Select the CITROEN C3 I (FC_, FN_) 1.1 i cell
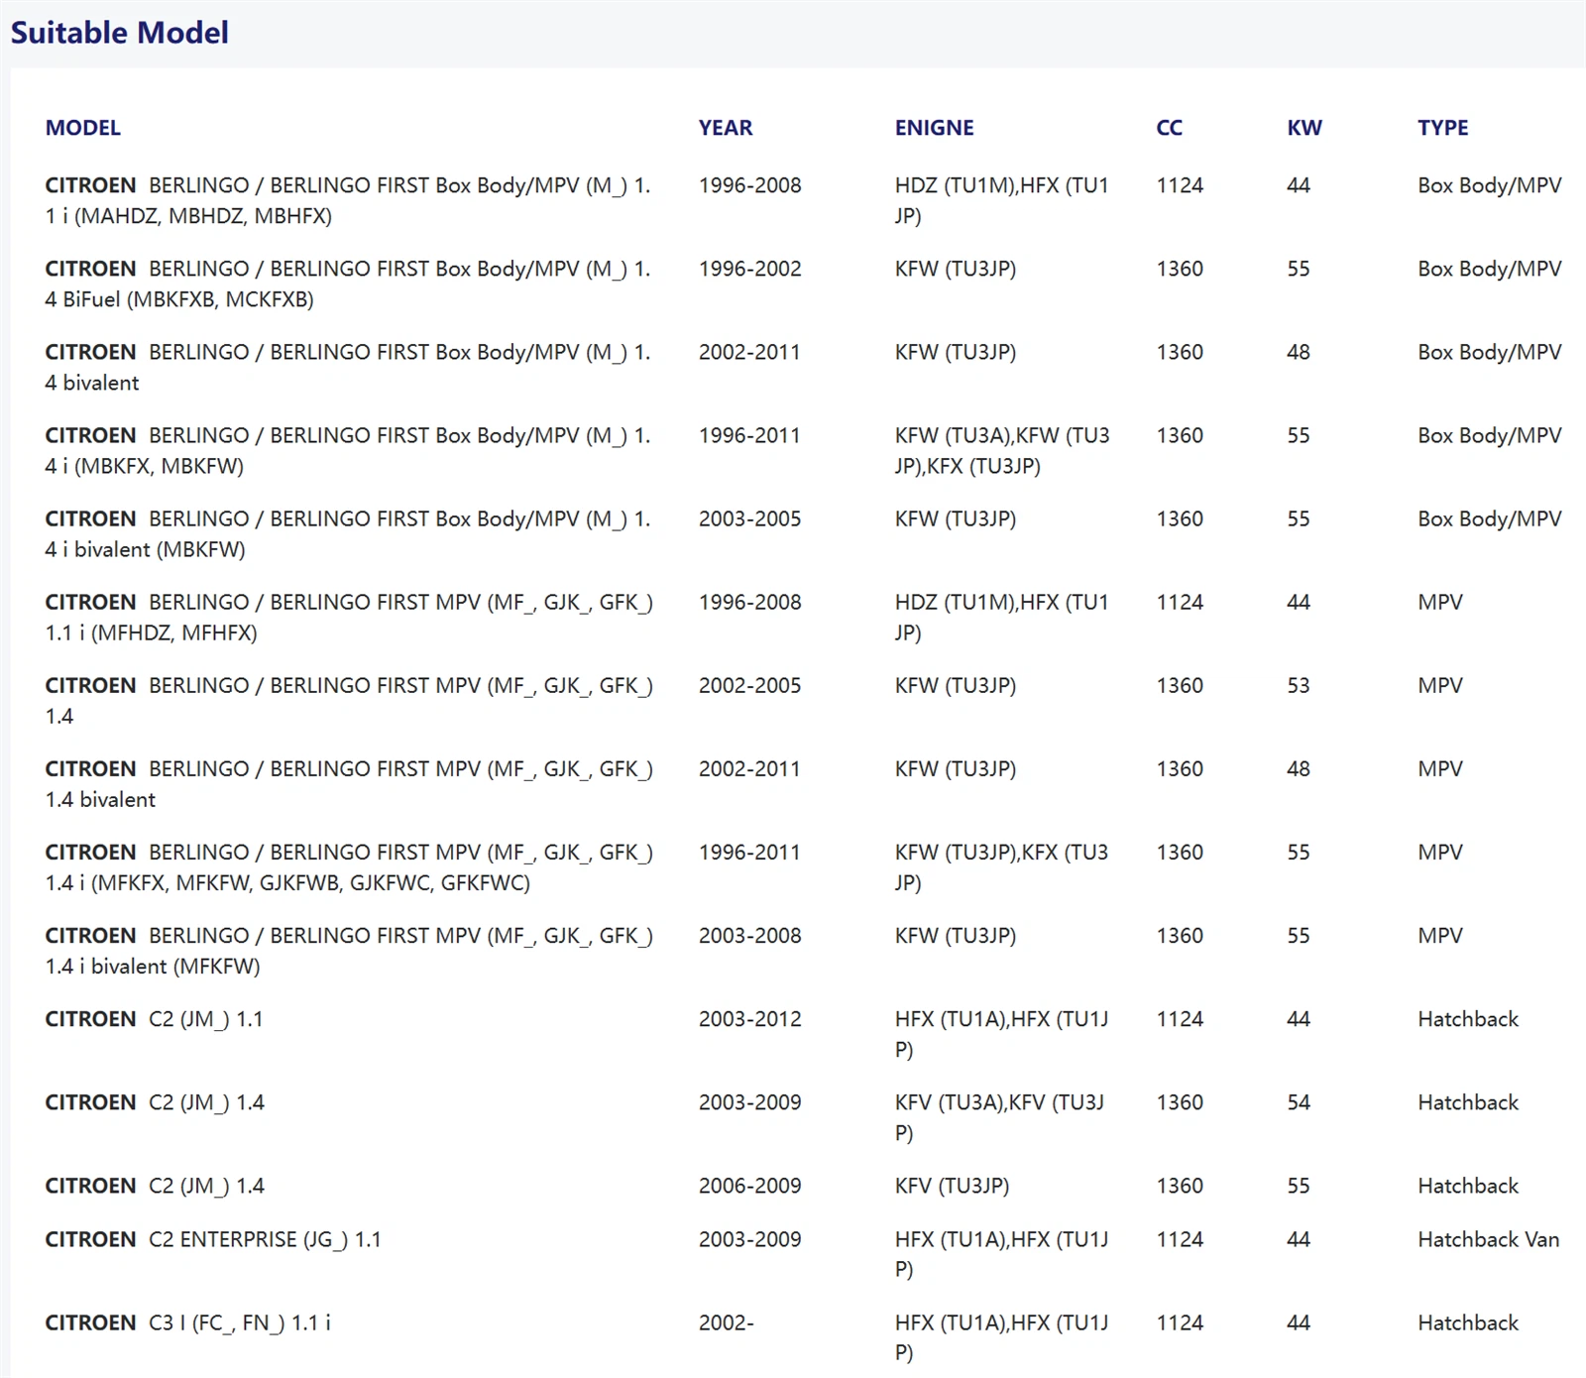 coord(188,1322)
